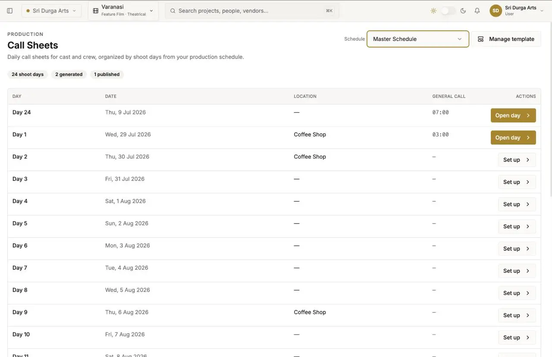552x357 pixels.
Task: Click the Varanasi project grid icon
Action: coord(96,11)
